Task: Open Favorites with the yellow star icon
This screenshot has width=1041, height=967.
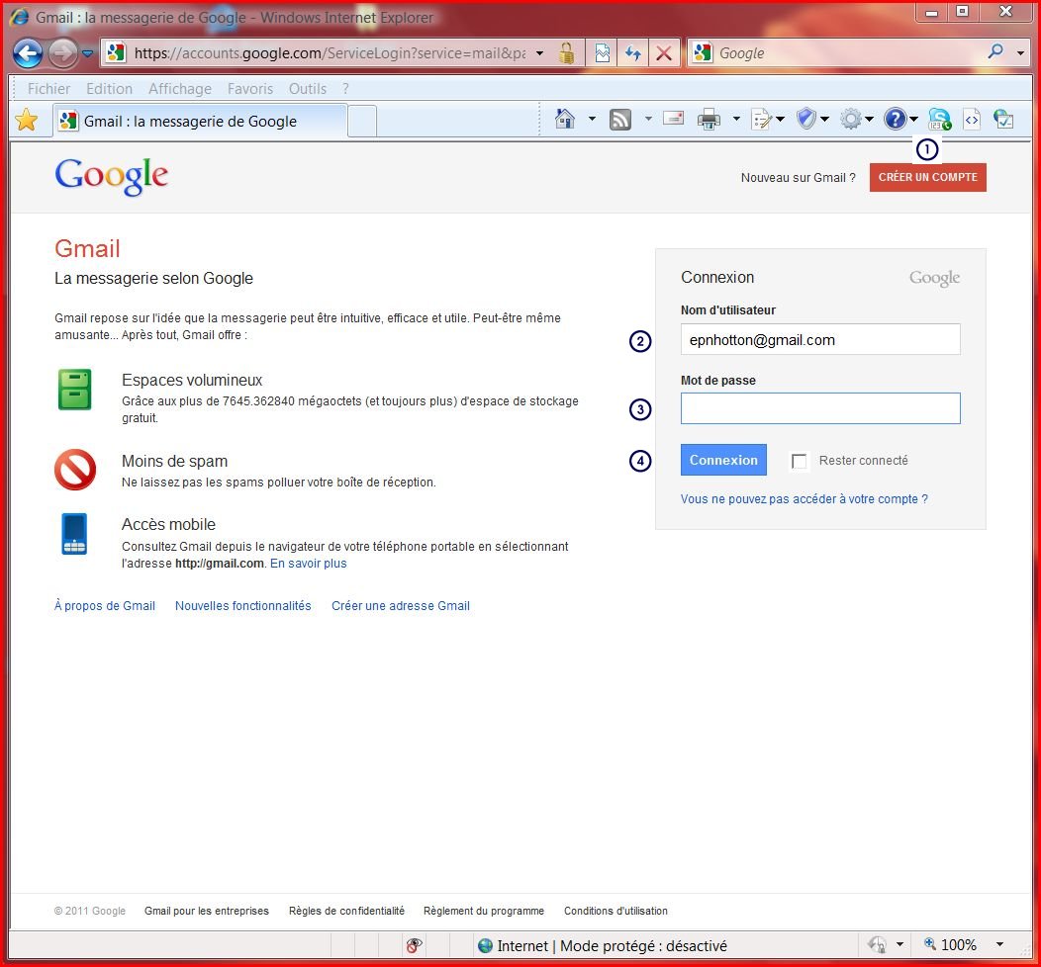Action: [x=27, y=120]
